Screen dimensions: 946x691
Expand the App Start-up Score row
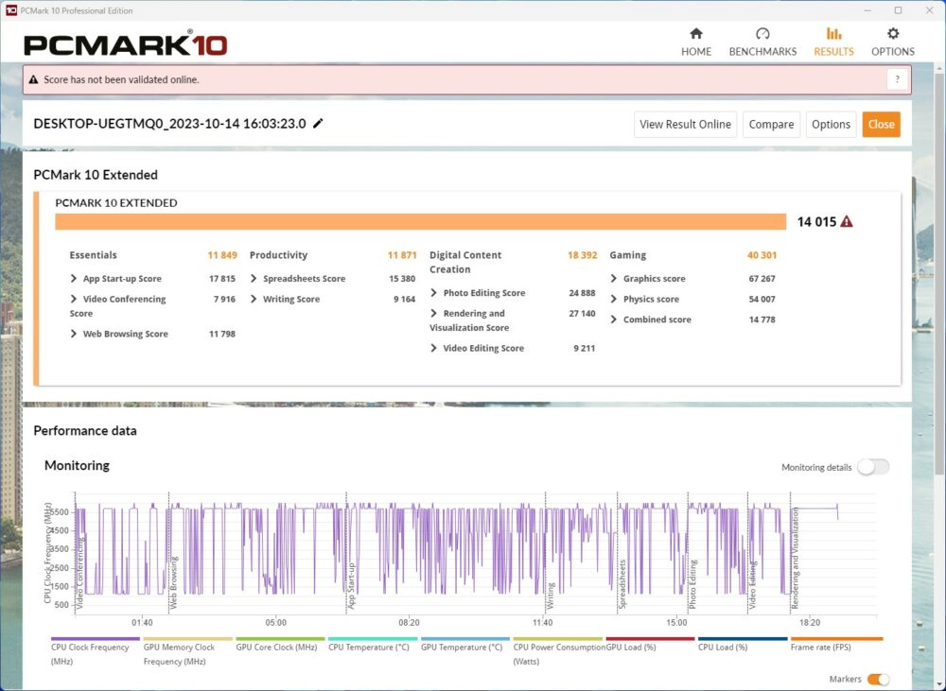click(74, 279)
